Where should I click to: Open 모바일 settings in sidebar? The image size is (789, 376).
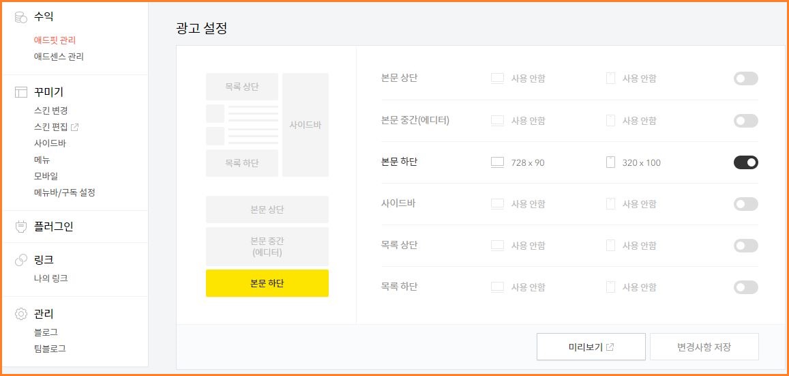pyautogui.click(x=46, y=176)
